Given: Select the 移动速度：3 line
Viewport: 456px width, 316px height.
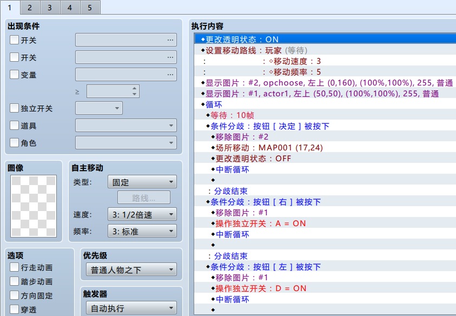Looking at the screenshot, I should [325, 61].
